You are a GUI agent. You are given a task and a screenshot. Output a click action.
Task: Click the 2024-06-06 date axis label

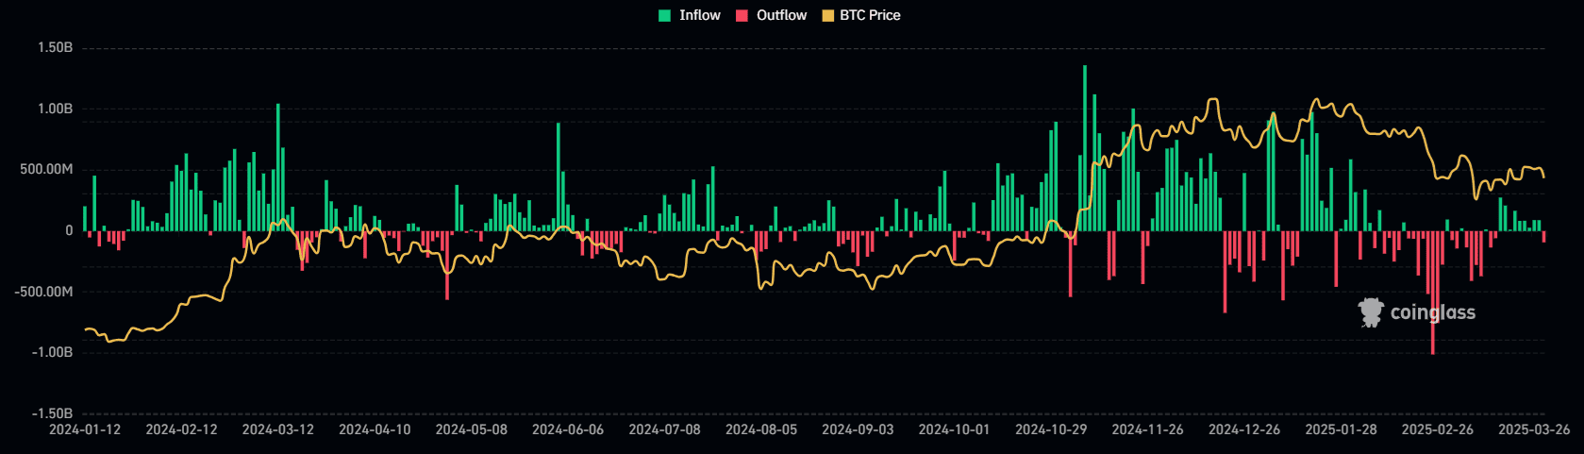coord(568,429)
